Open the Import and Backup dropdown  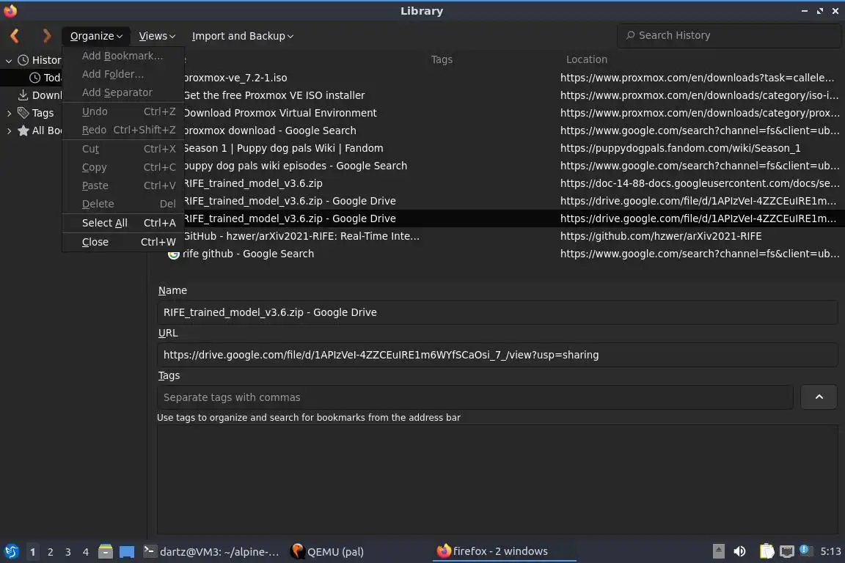[243, 36]
